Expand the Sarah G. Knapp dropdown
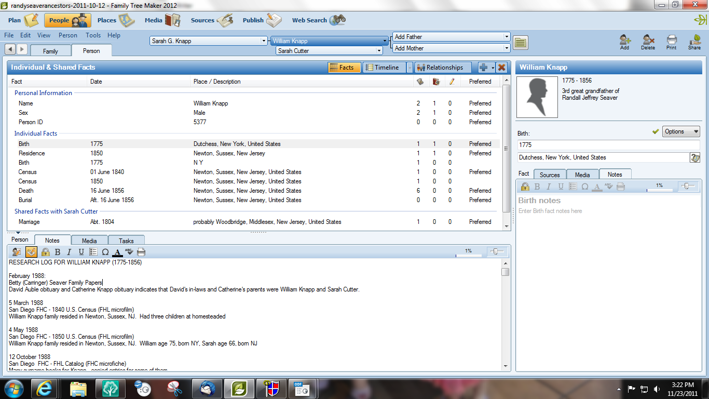This screenshot has height=399, width=709. tap(264, 41)
